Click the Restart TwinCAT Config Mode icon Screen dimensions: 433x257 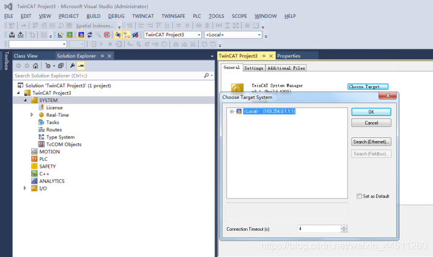[x=81, y=35]
